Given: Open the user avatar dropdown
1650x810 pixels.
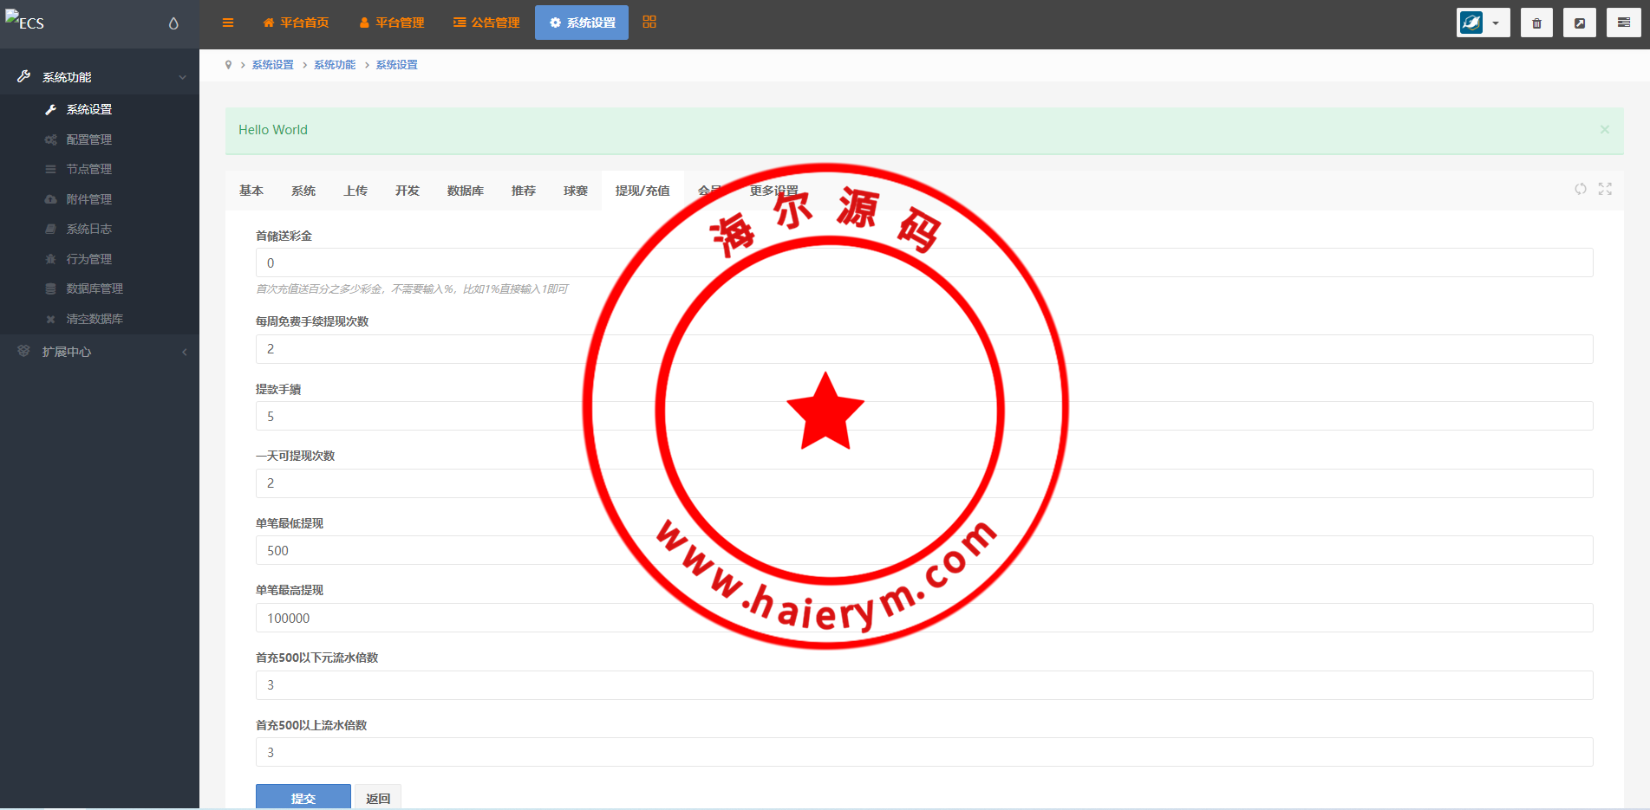Looking at the screenshot, I should [1483, 23].
